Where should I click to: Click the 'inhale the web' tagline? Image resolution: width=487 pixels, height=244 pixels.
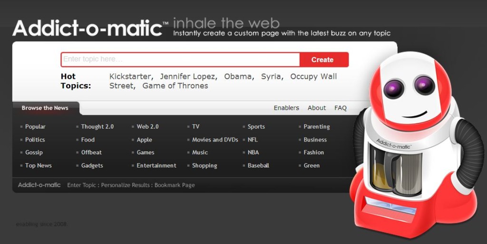[226, 23]
